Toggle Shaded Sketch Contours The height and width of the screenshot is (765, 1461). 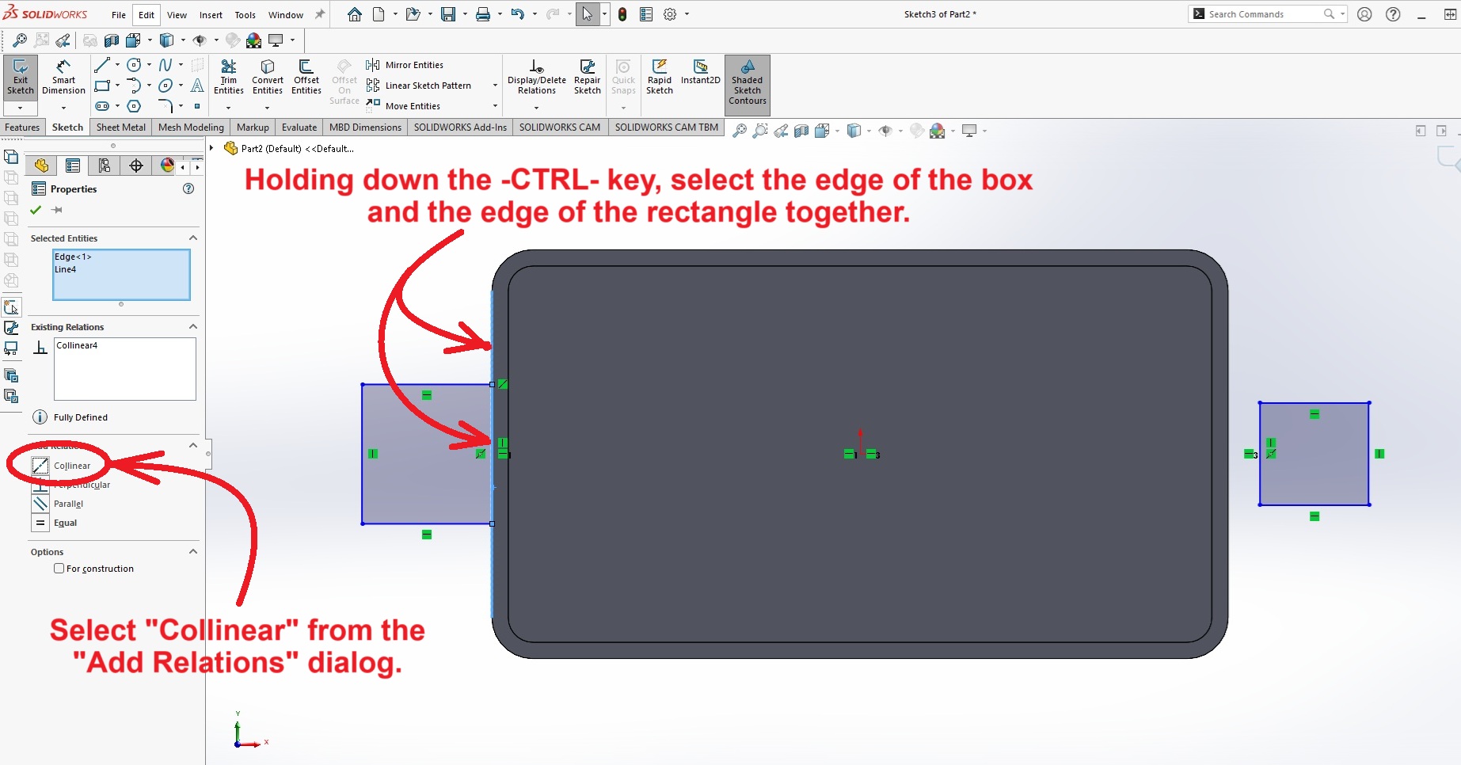(747, 83)
